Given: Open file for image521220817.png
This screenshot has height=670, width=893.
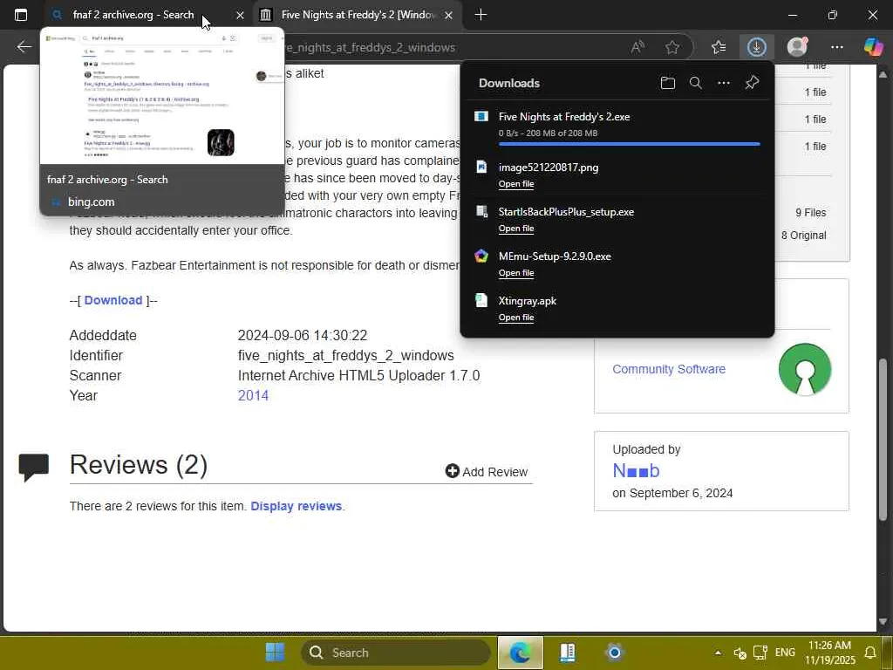Looking at the screenshot, I should pyautogui.click(x=516, y=184).
